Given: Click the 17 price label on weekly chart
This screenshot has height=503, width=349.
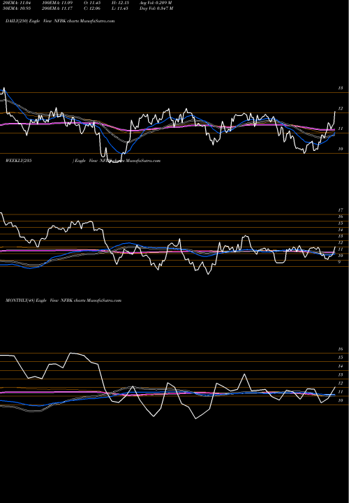Looking at the screenshot, I should (341, 210).
